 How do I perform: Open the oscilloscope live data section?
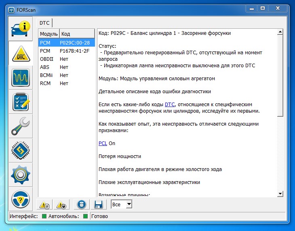tap(21, 77)
